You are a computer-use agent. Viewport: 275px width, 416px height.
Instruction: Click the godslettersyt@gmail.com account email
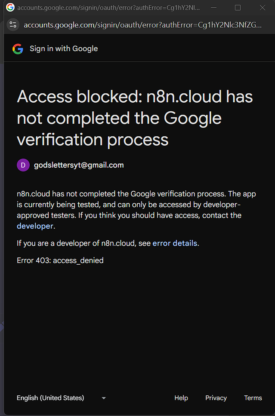[x=79, y=165]
